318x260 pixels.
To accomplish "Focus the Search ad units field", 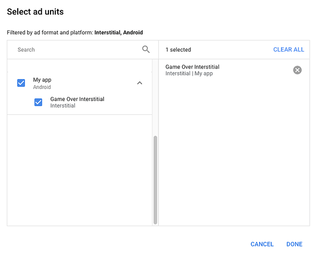I will (x=79, y=49).
